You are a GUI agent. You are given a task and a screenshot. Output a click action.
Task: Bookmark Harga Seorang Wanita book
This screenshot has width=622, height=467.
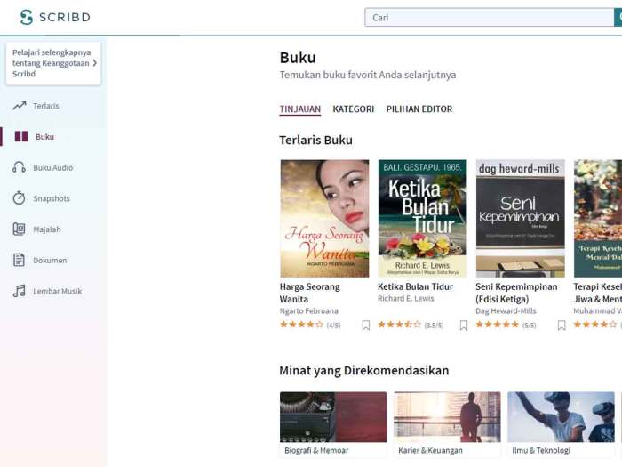(x=366, y=326)
